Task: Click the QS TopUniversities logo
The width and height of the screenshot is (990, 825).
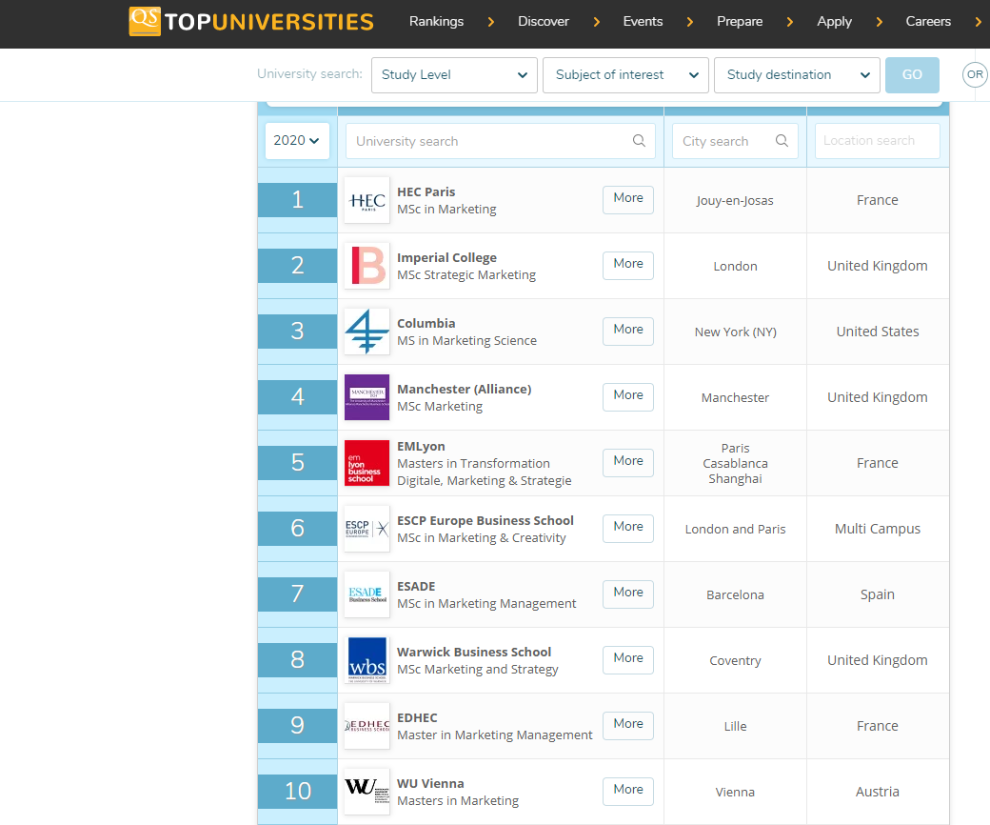Action: [x=250, y=22]
